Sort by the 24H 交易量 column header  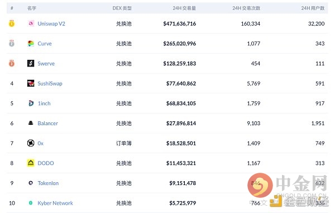tap(184, 8)
